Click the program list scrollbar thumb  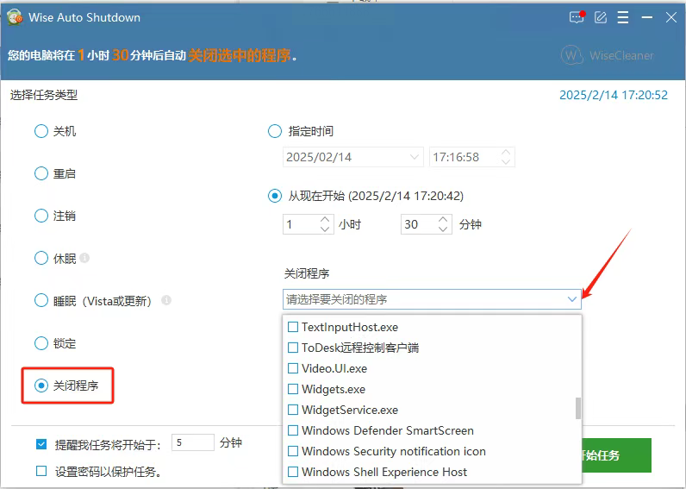(x=578, y=409)
